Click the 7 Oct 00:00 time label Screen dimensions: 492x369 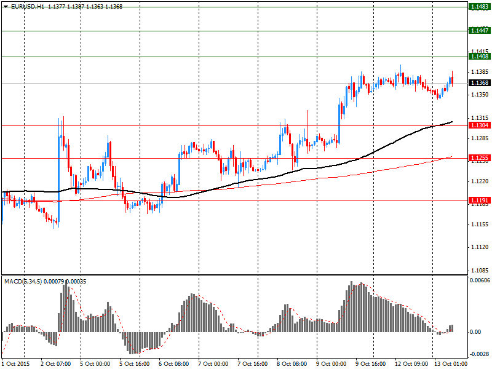pos(213,364)
